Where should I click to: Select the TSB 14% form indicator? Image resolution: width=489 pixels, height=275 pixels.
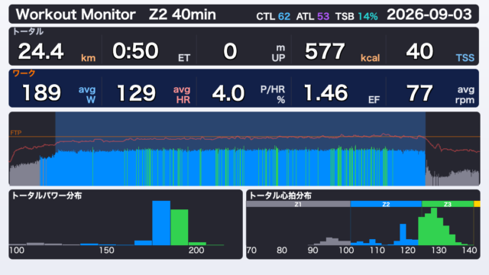tap(357, 16)
